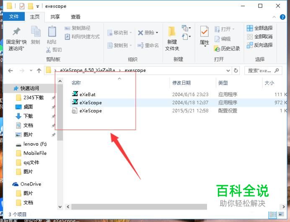290x222 pixels.
Task: Click the forward navigation arrow
Action: [22, 71]
